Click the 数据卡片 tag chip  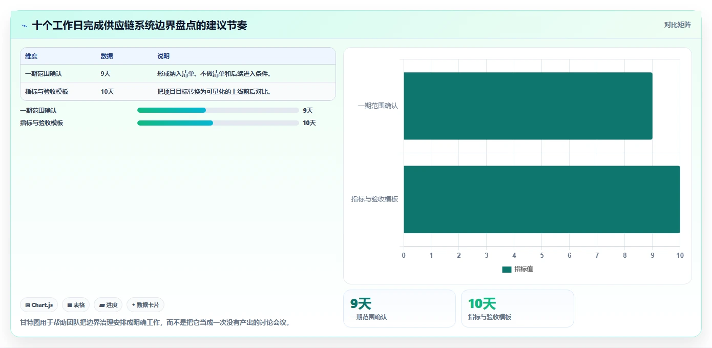pyautogui.click(x=145, y=305)
